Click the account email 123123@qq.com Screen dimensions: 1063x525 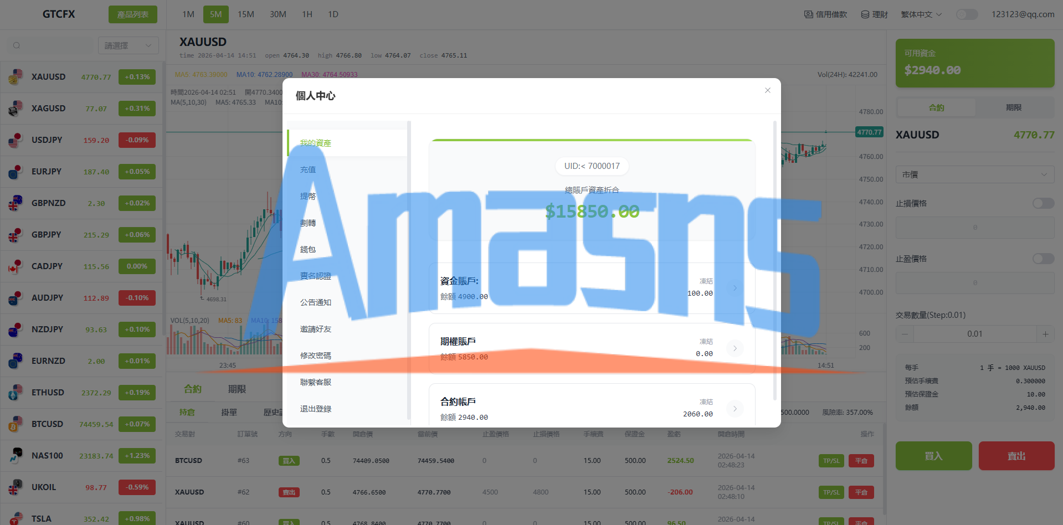tap(1023, 14)
